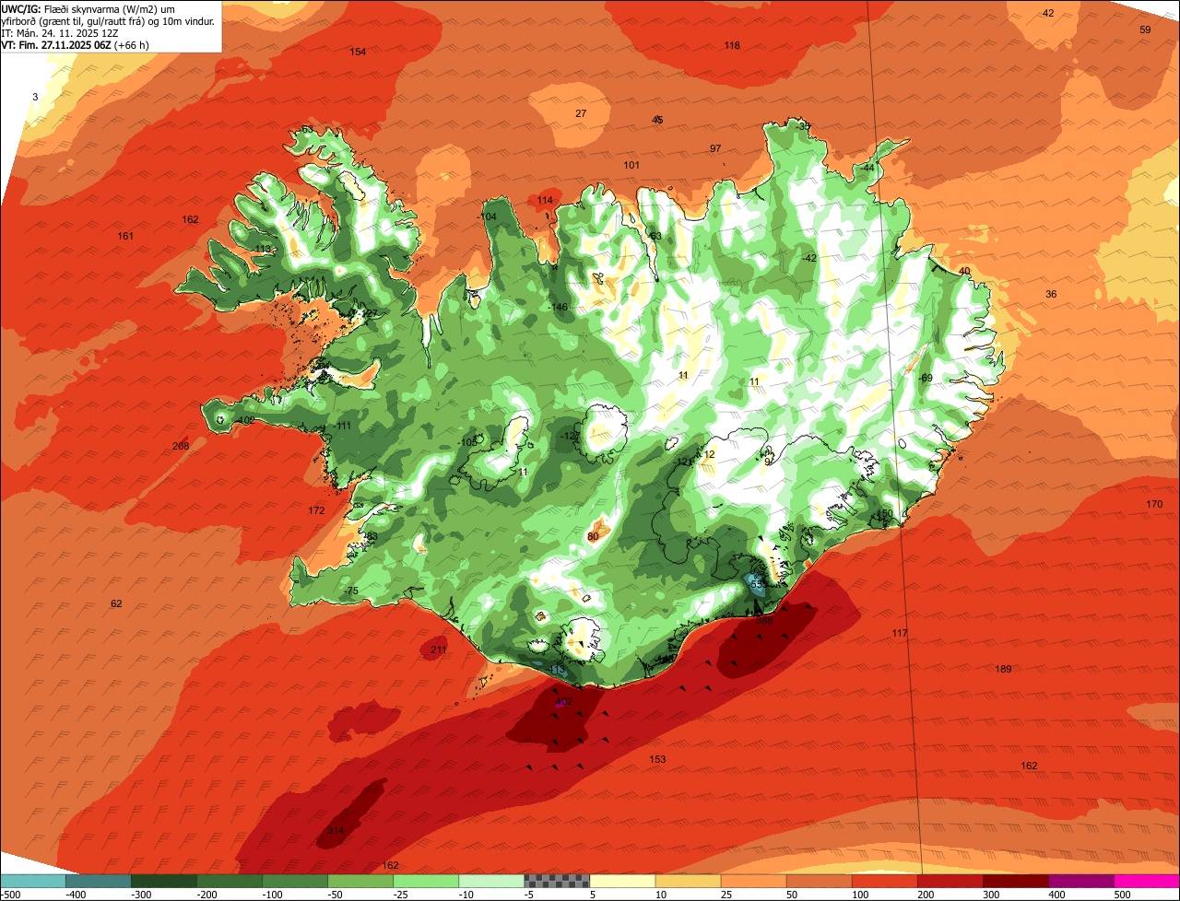
Task: Pick the legend swatch between -25 and -10
Action: click(426, 881)
